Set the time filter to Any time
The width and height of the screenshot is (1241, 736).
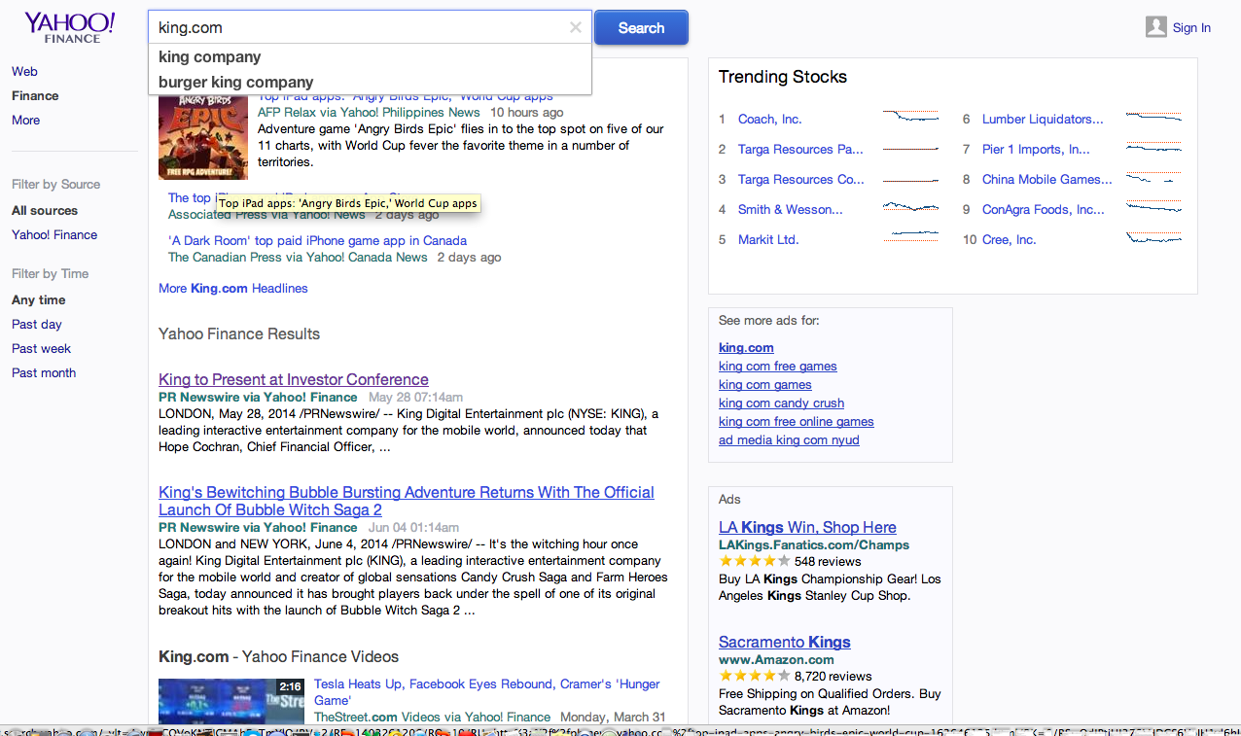[39, 299]
